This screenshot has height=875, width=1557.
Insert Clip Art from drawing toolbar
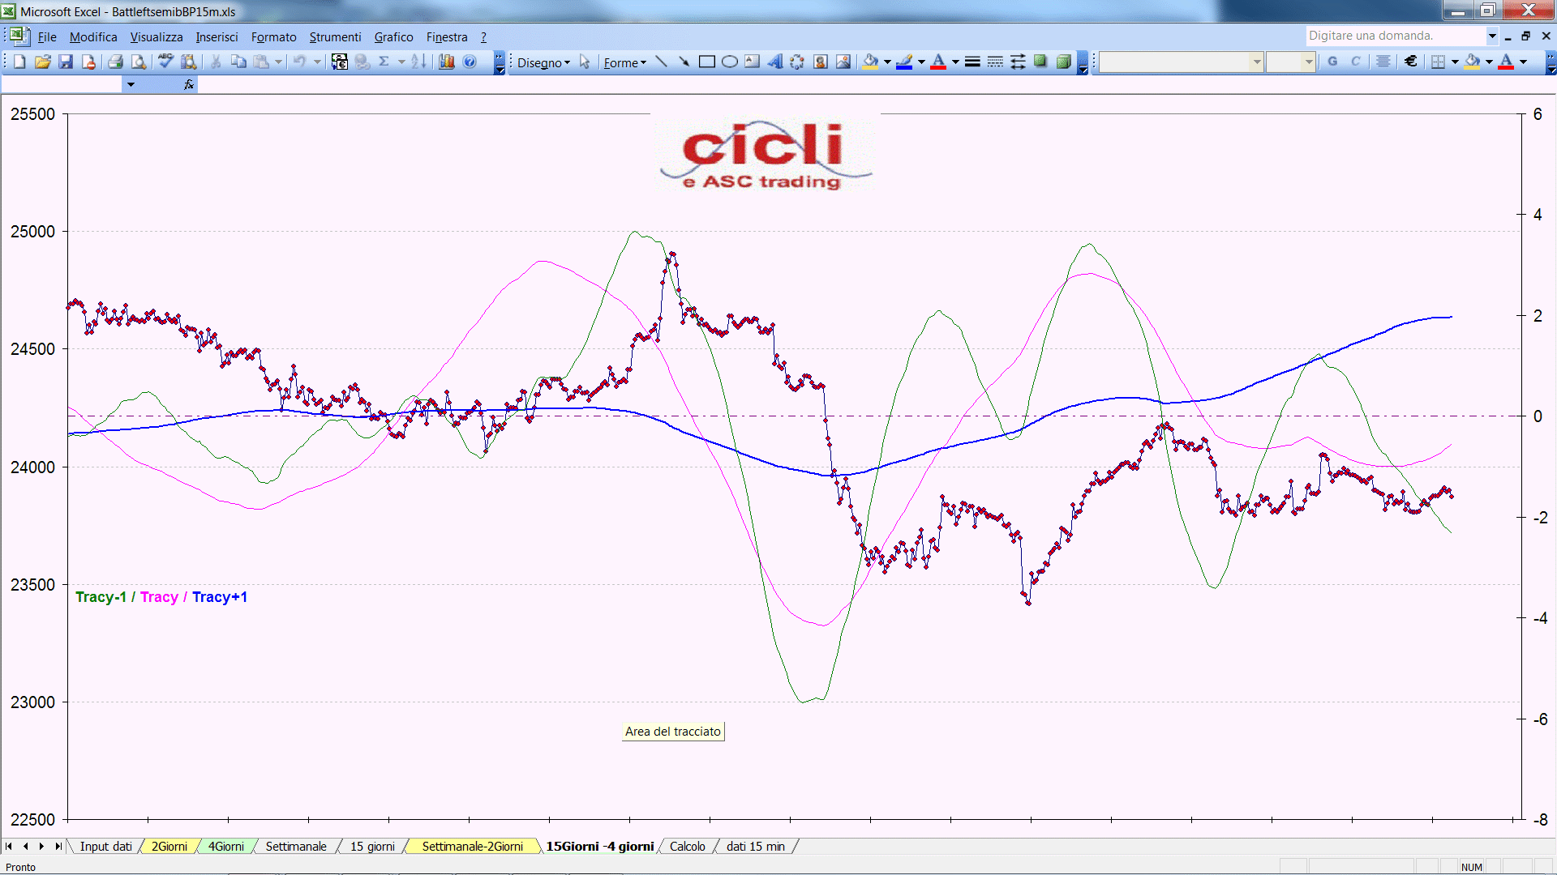coord(821,62)
